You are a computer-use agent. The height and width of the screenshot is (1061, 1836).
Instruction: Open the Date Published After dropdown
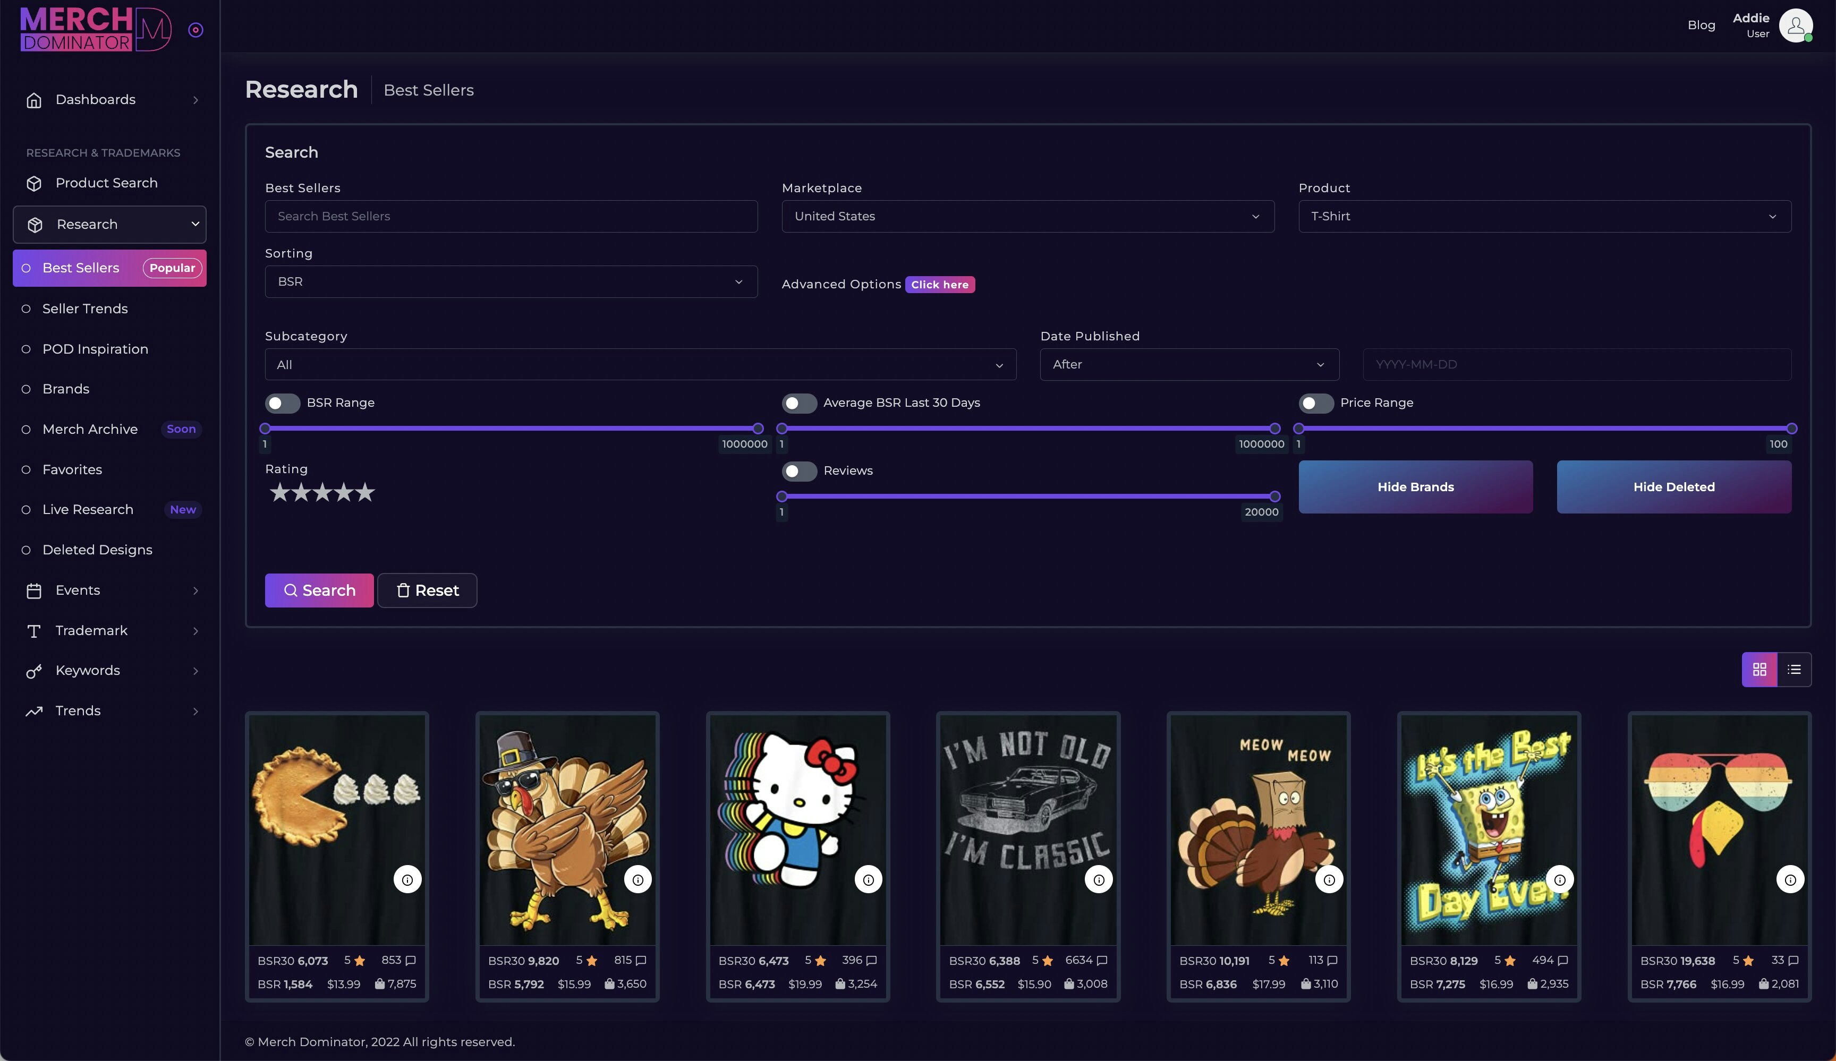tap(1189, 364)
